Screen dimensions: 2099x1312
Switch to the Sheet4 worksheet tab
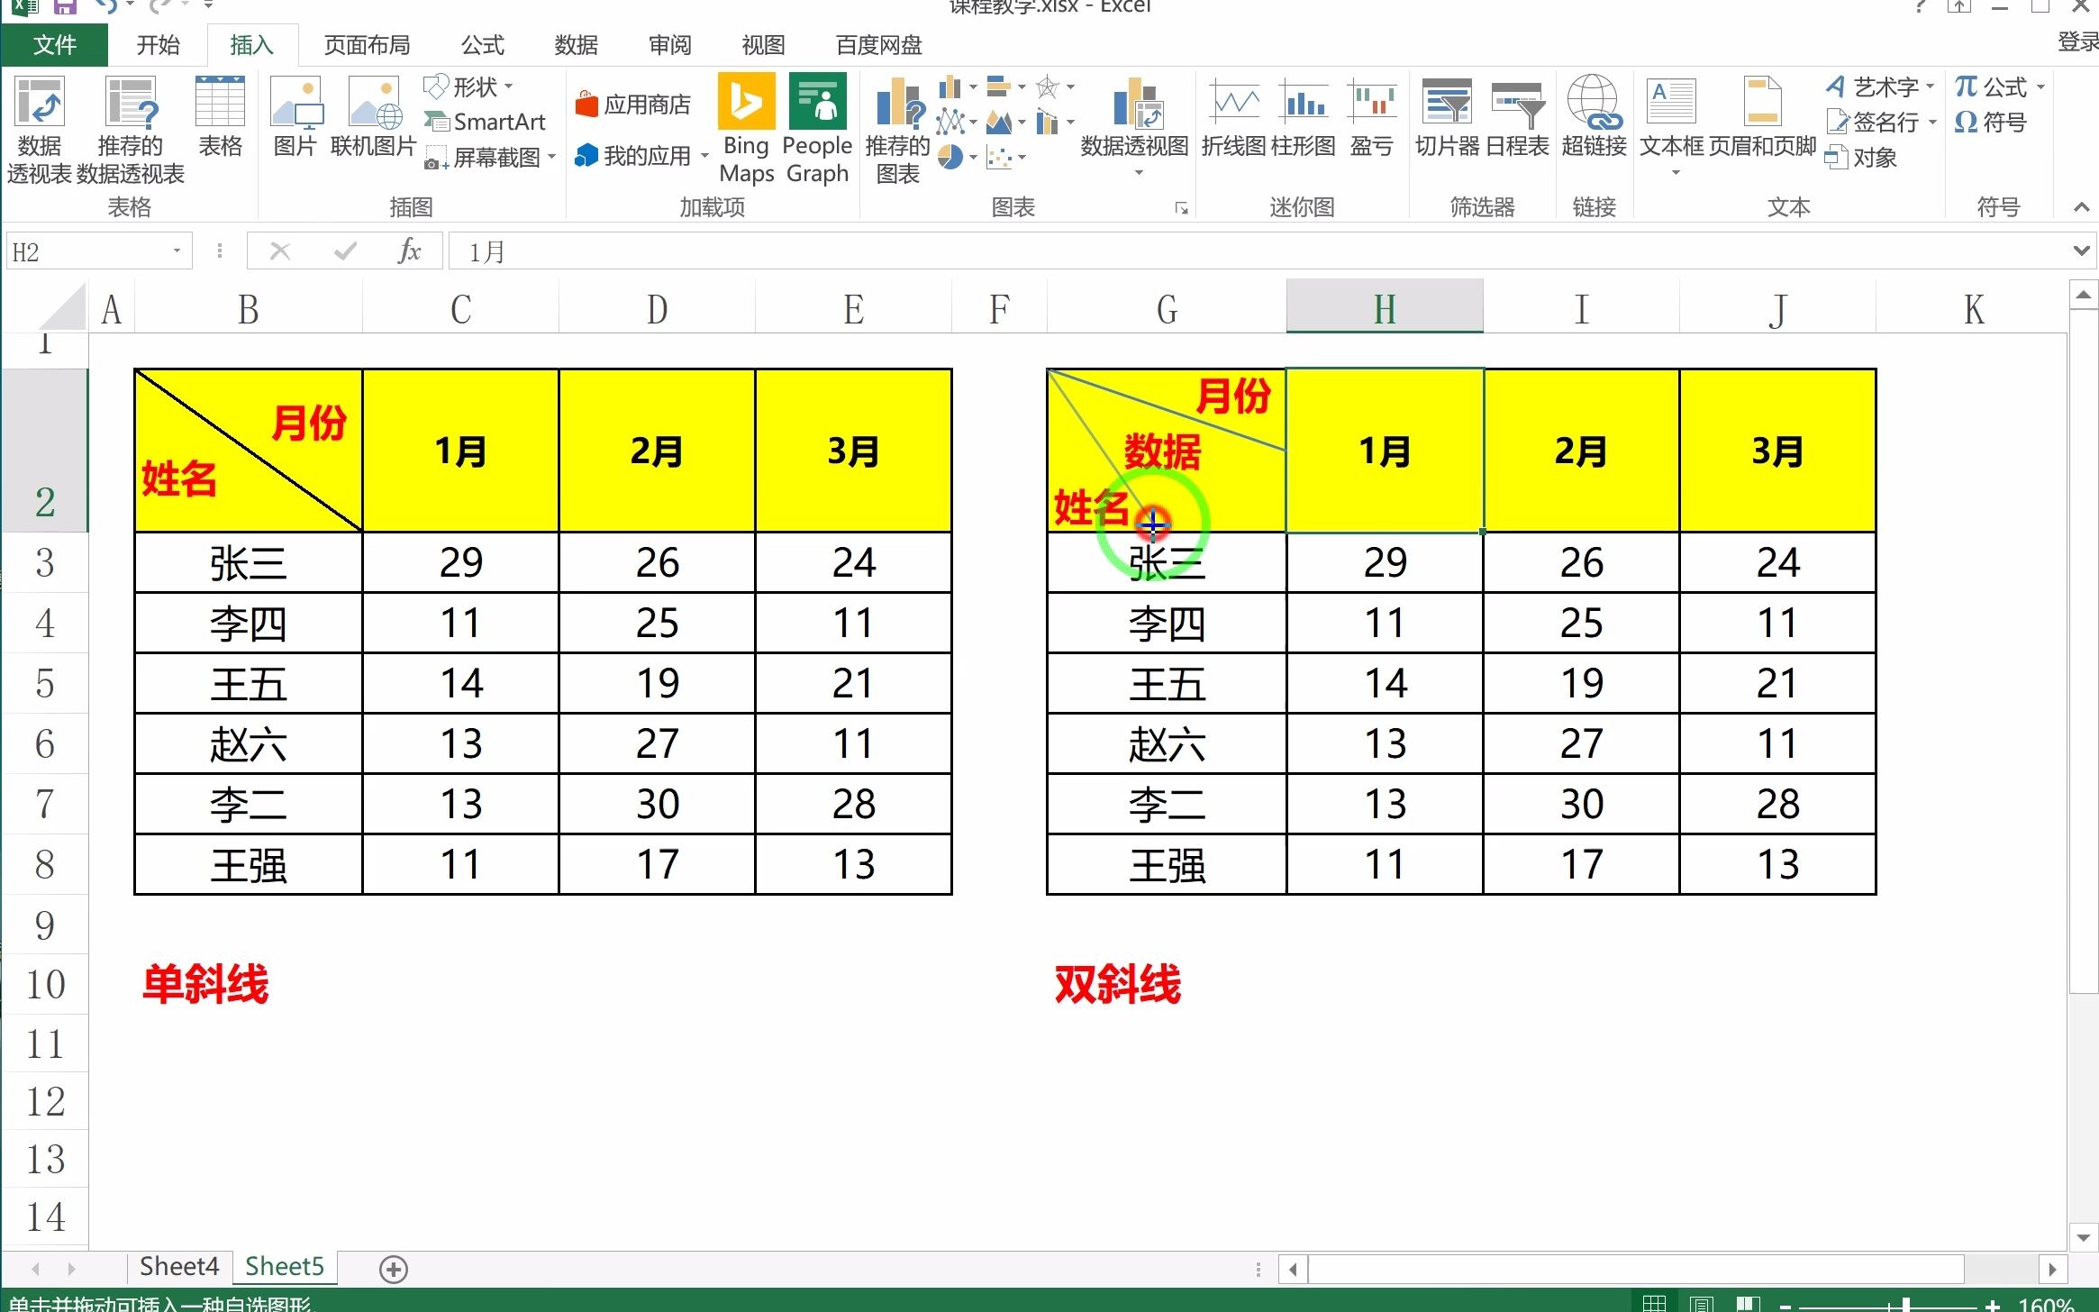178,1267
